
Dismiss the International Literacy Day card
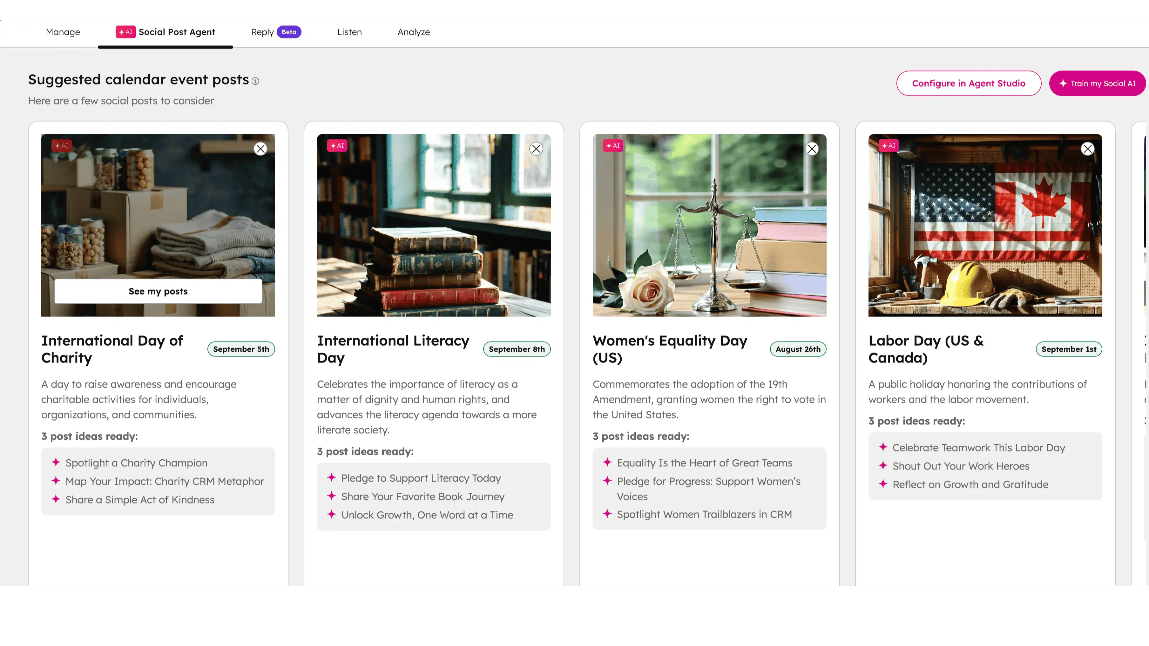point(536,149)
